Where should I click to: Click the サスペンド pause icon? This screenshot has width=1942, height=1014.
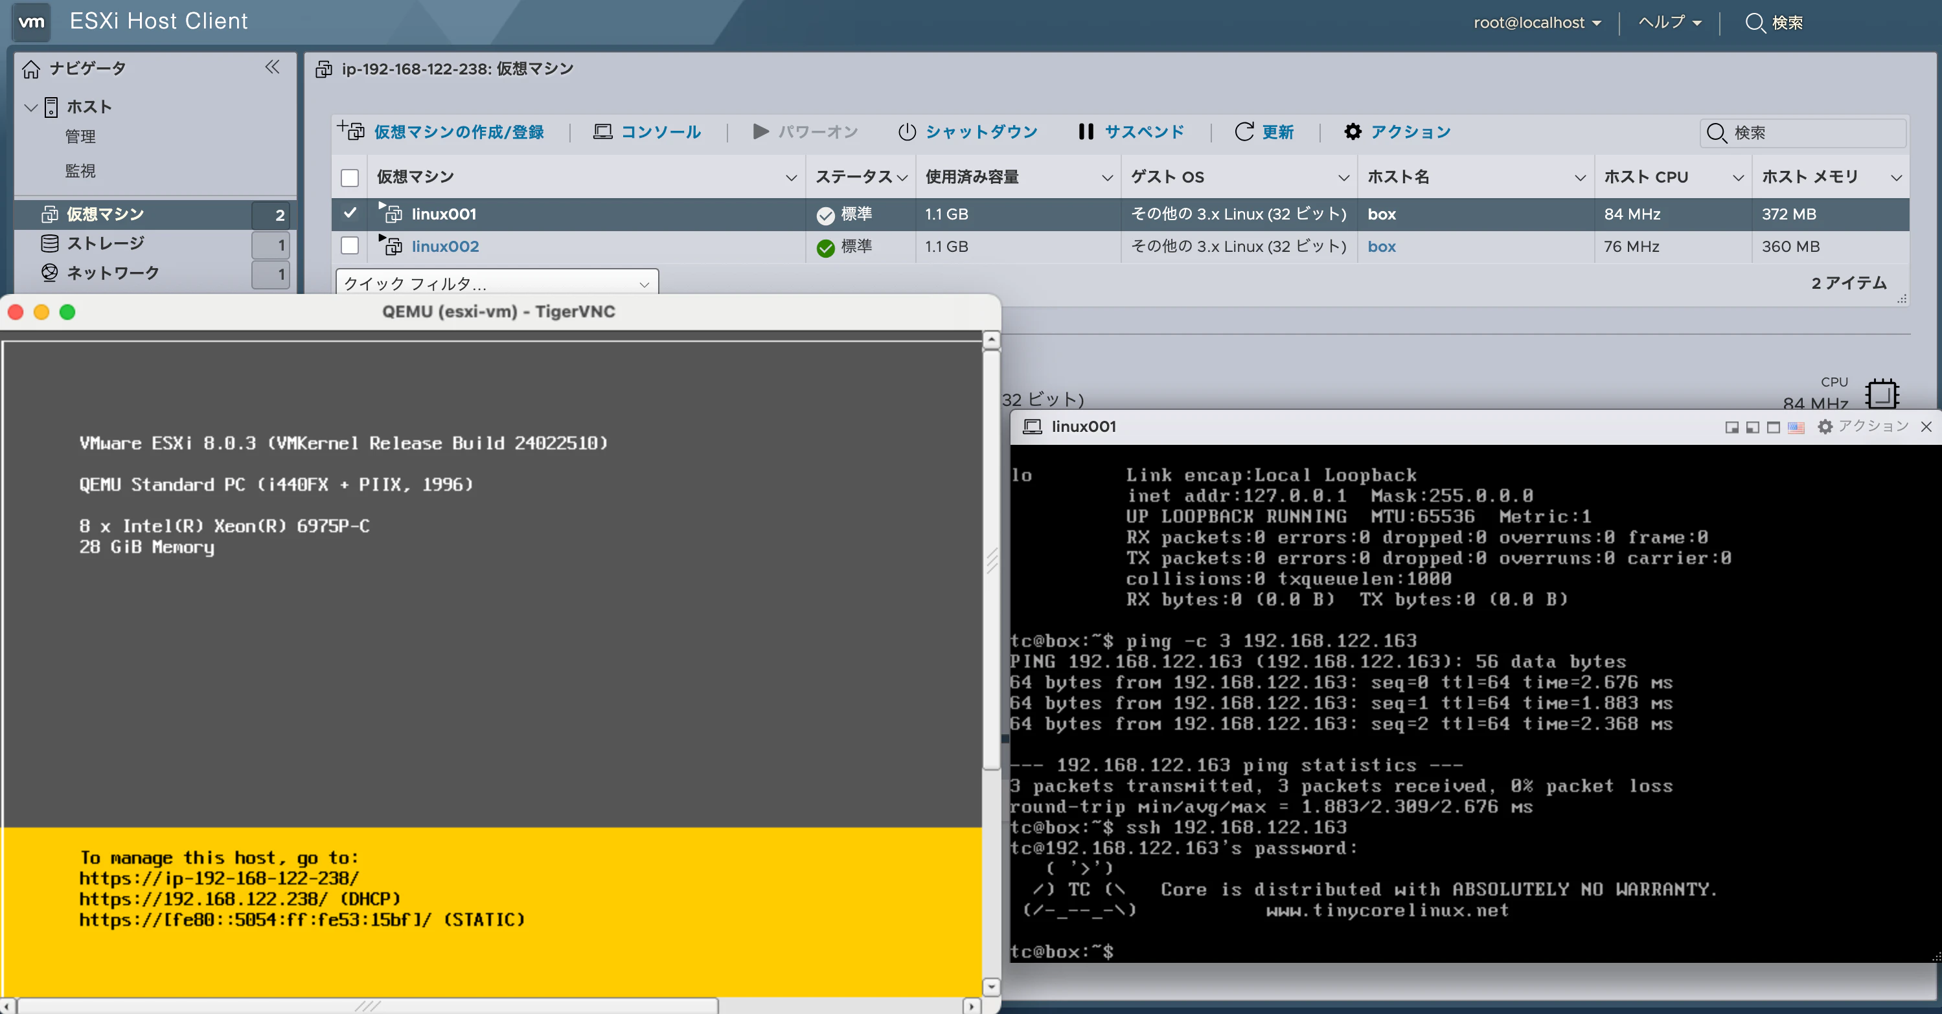click(1086, 132)
